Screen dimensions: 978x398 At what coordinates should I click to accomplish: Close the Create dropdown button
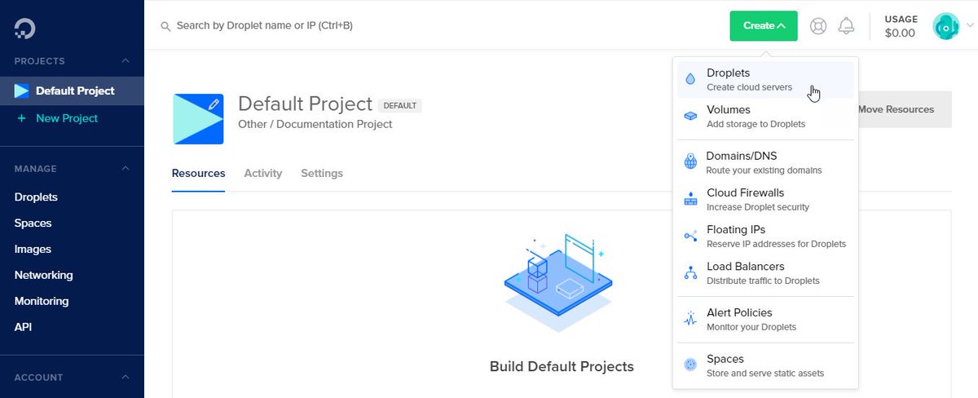coord(764,26)
